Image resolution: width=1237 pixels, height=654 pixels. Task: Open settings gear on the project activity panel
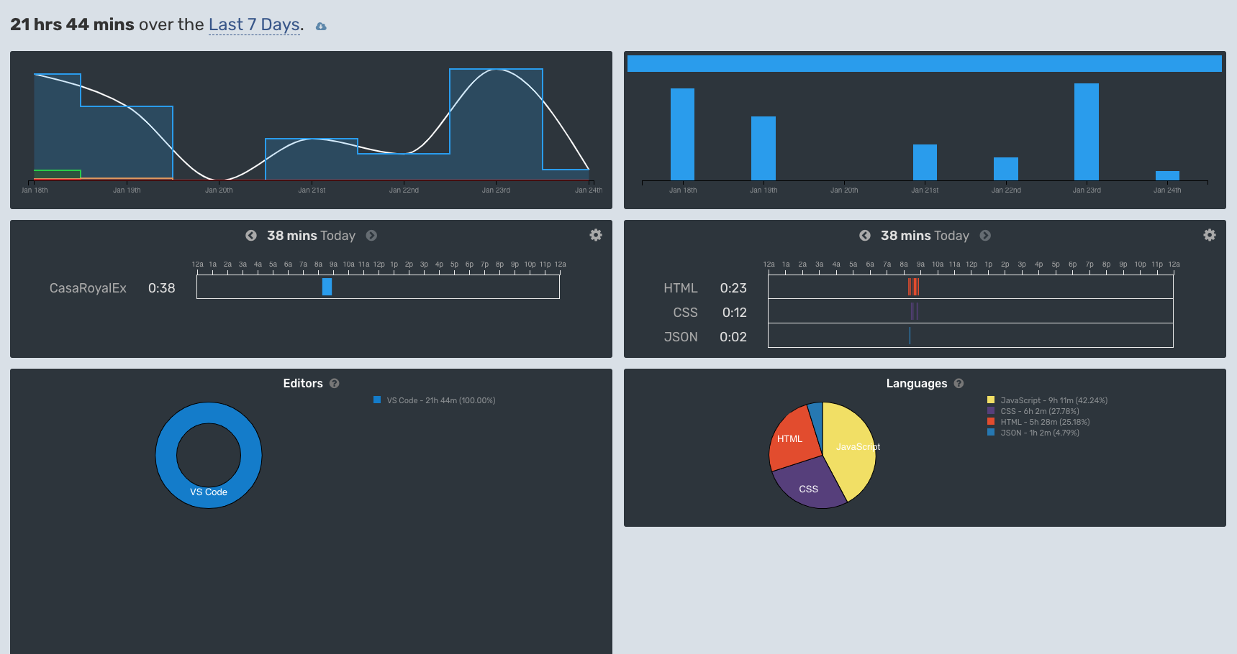tap(595, 235)
